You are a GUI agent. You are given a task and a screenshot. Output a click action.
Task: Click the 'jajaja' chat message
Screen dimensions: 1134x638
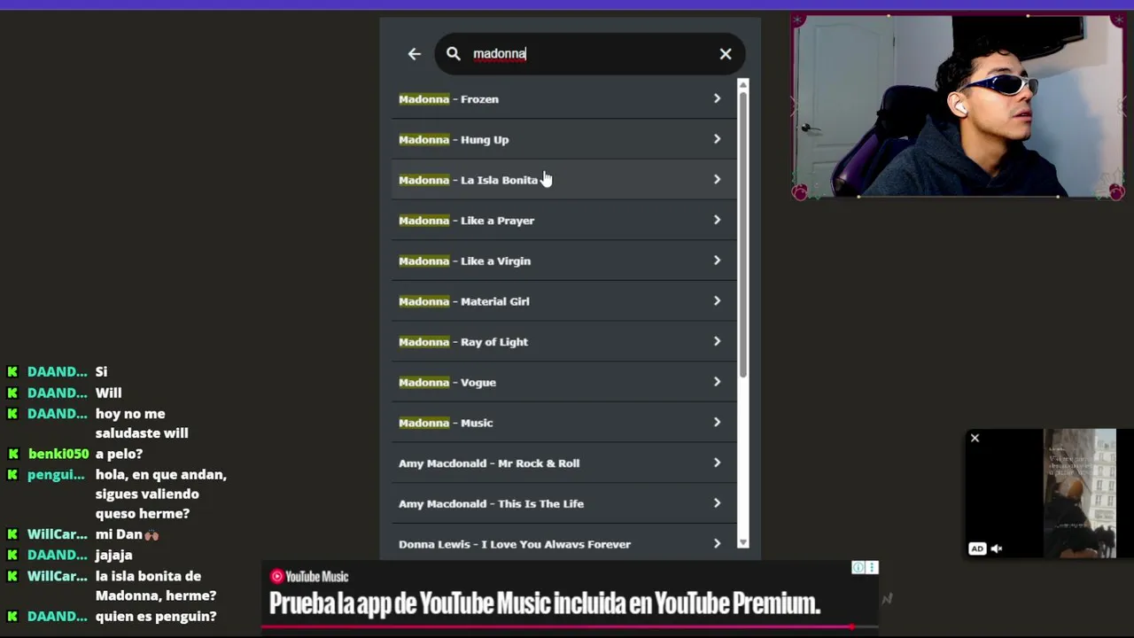114,555
